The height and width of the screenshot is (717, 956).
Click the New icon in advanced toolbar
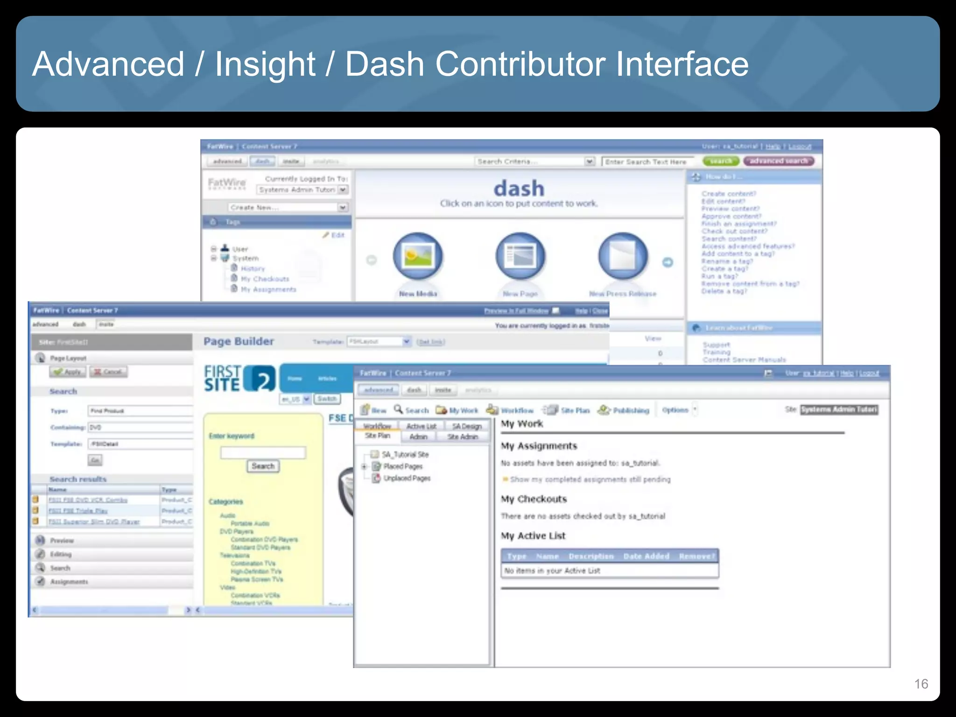tap(374, 410)
